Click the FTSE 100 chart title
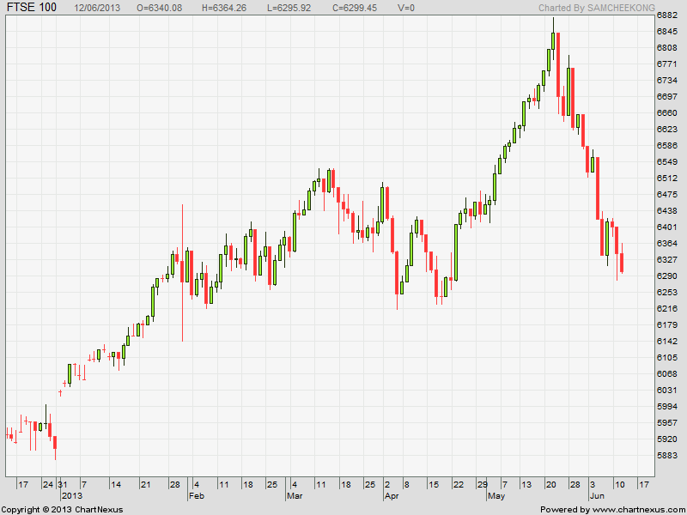Screen dimensions: 687x515 pyautogui.click(x=31, y=7)
